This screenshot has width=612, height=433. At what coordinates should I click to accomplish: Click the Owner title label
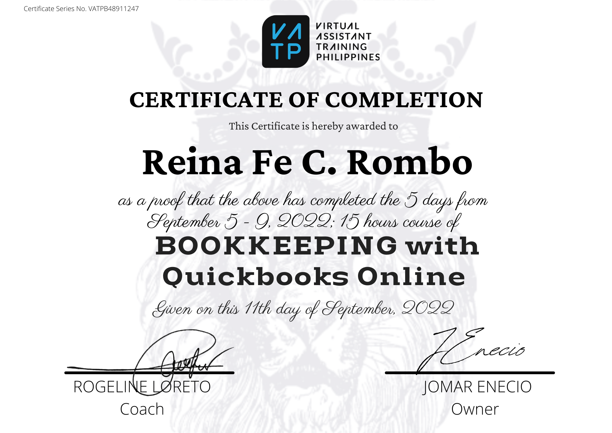475,409
